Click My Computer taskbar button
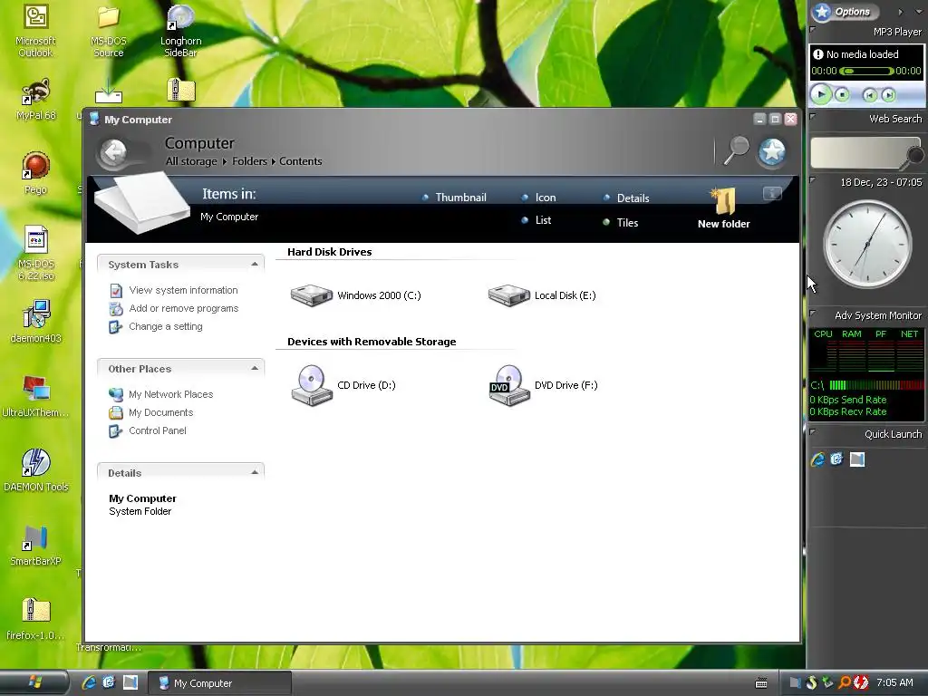This screenshot has width=928, height=696. point(219,683)
